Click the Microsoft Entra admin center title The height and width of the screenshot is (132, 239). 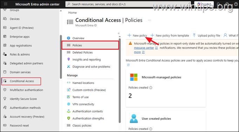point(37,4)
